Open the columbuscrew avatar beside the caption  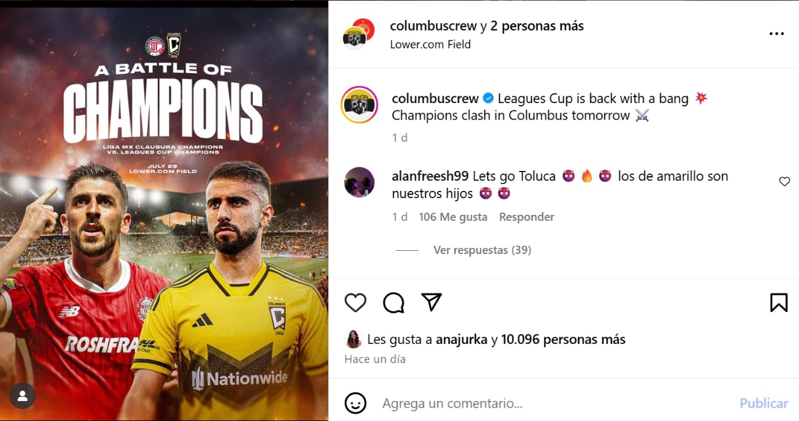pos(360,105)
